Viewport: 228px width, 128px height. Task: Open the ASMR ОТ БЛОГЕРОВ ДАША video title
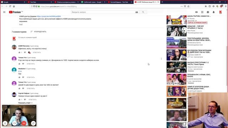click(198, 87)
